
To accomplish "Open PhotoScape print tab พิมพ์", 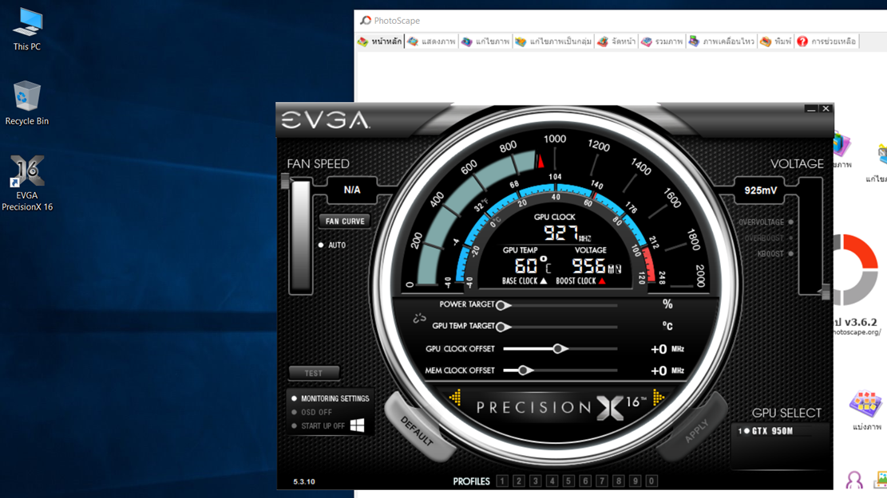I will (x=776, y=41).
